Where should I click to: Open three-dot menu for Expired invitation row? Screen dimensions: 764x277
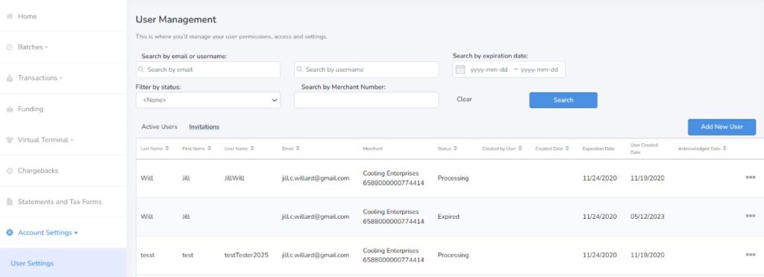tap(751, 216)
